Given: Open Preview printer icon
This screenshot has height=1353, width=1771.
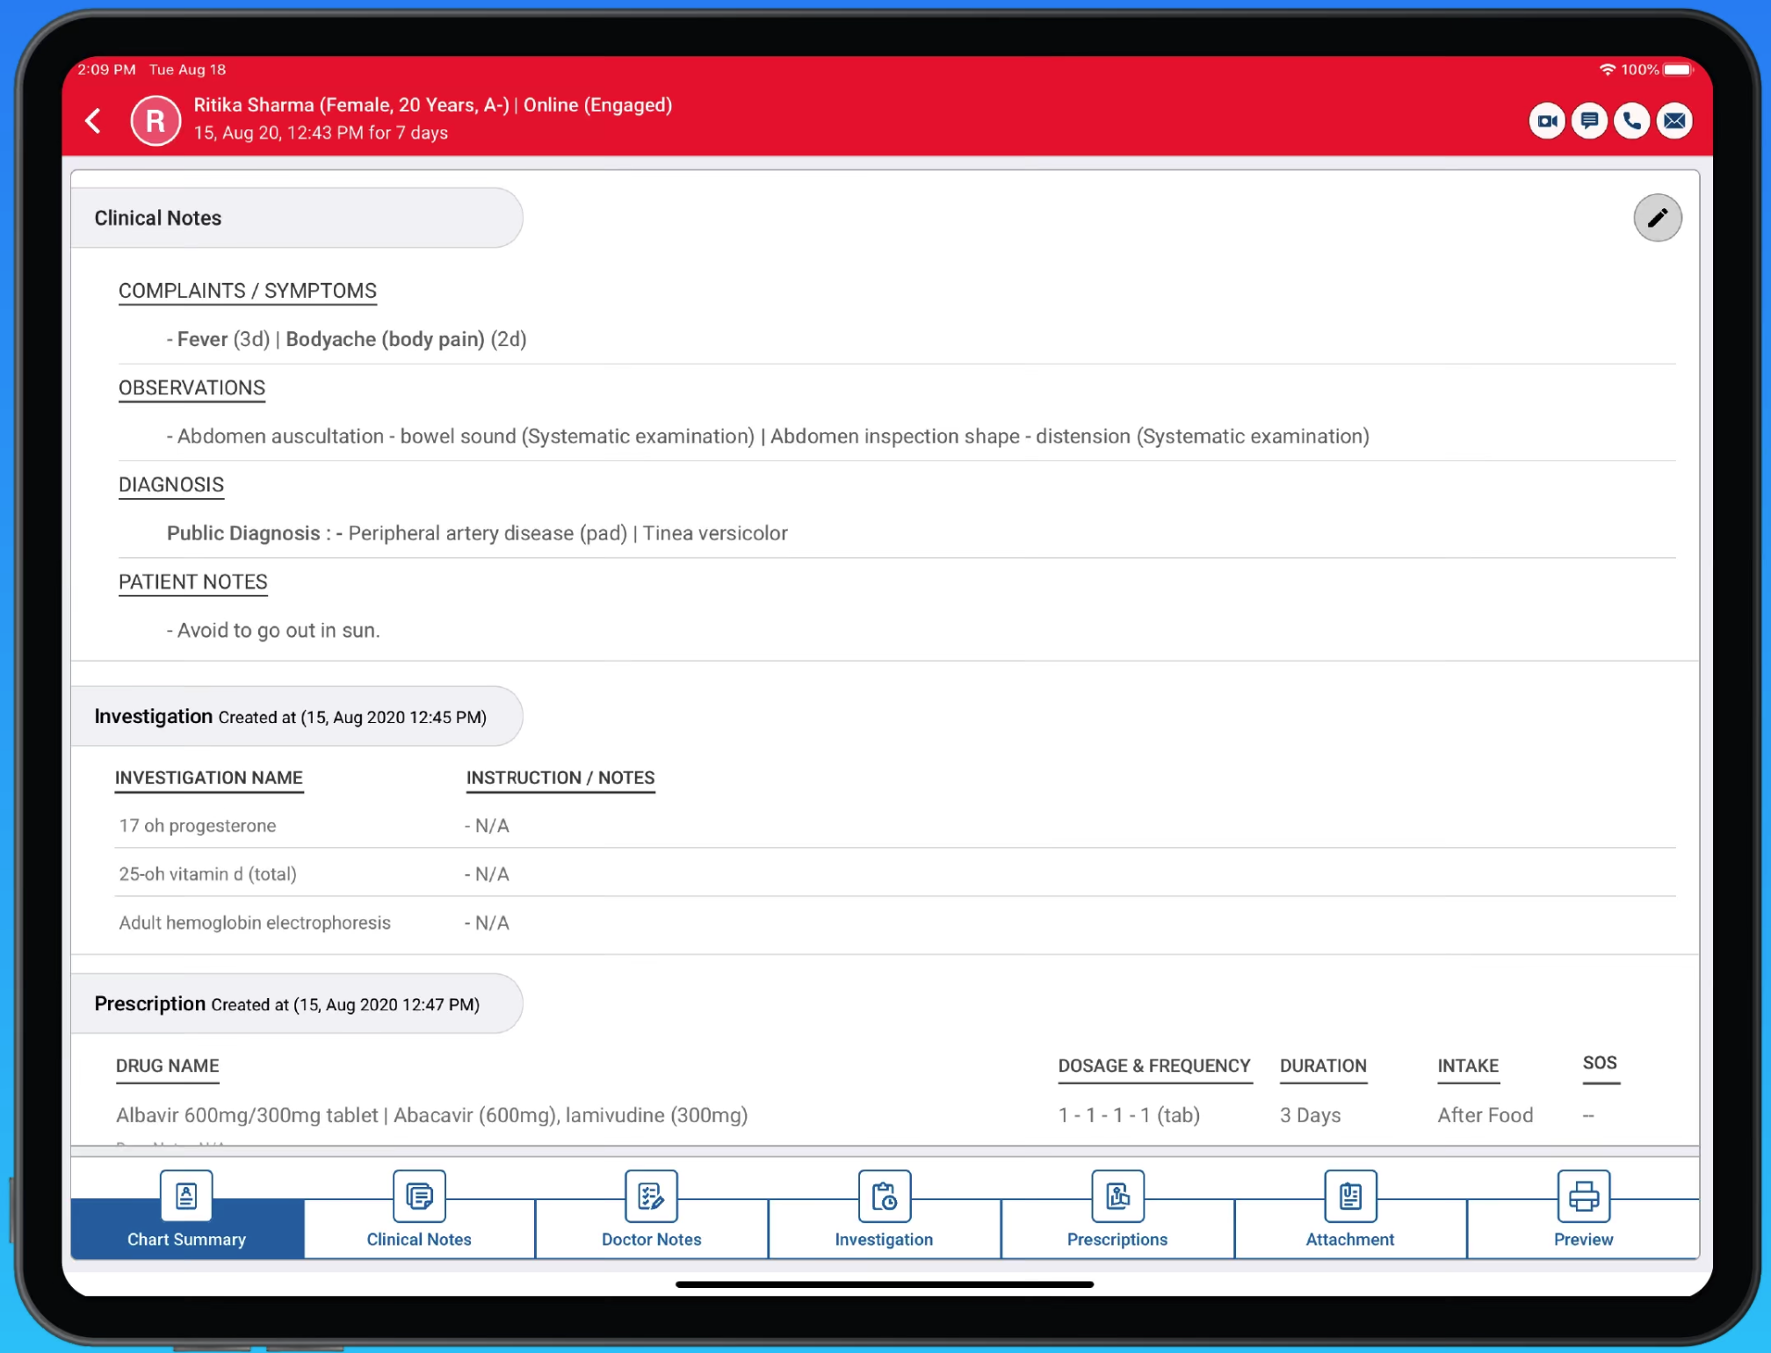Looking at the screenshot, I should (x=1583, y=1196).
